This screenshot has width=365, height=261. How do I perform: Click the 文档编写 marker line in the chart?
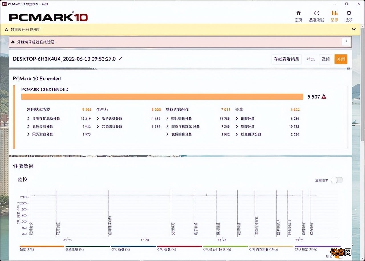[x=171, y=213]
